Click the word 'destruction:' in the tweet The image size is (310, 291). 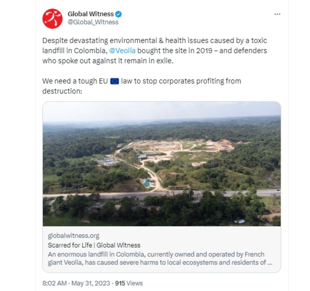(62, 91)
